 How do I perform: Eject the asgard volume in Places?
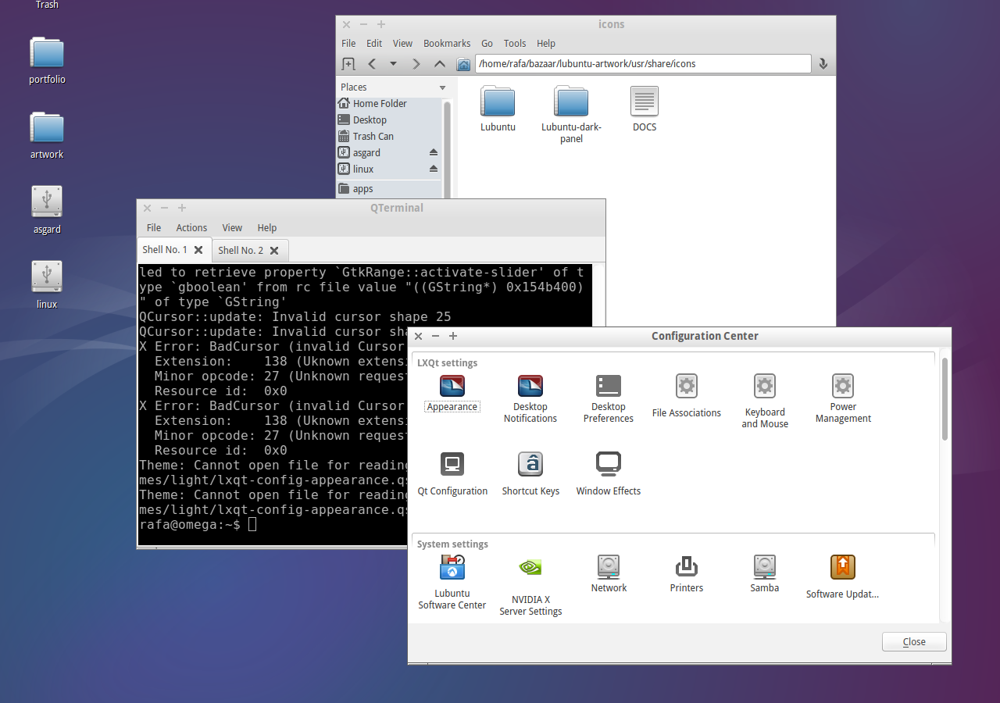(434, 152)
